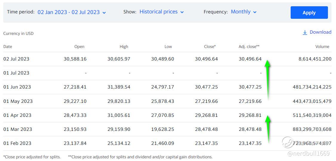Click the watermark logo icon

click(288, 142)
